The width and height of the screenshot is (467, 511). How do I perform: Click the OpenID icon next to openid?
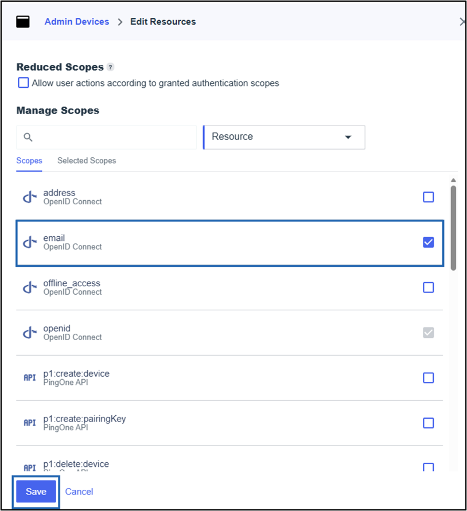[30, 333]
